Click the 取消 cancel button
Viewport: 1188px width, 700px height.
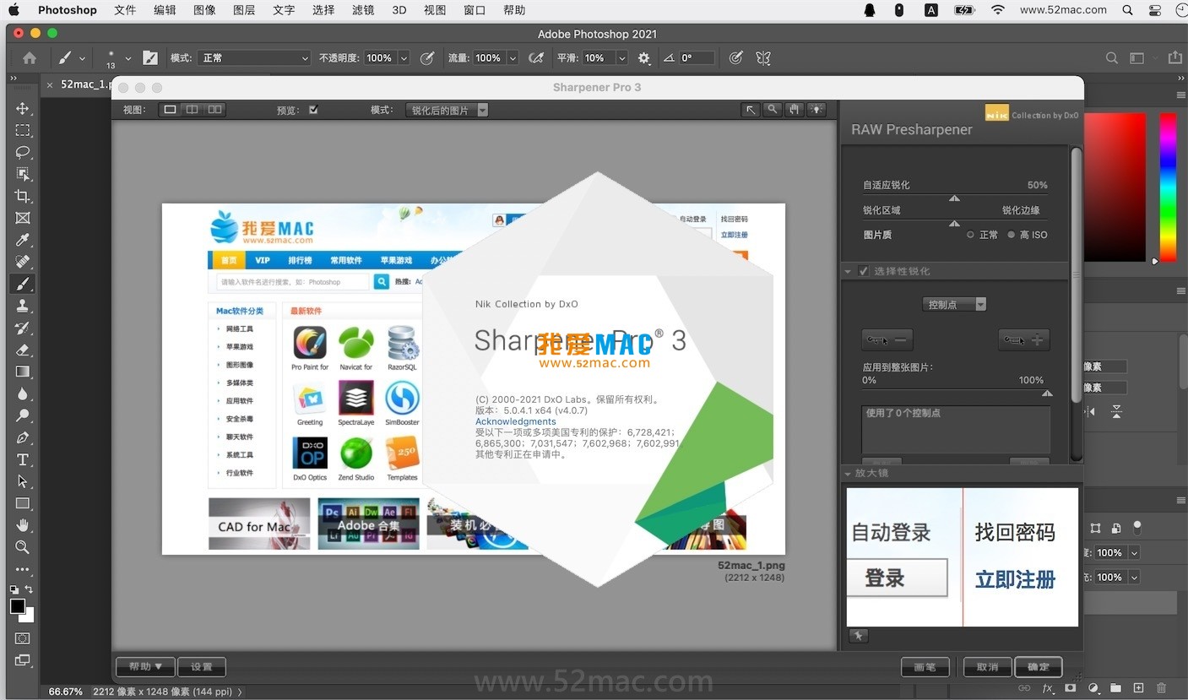tap(987, 666)
